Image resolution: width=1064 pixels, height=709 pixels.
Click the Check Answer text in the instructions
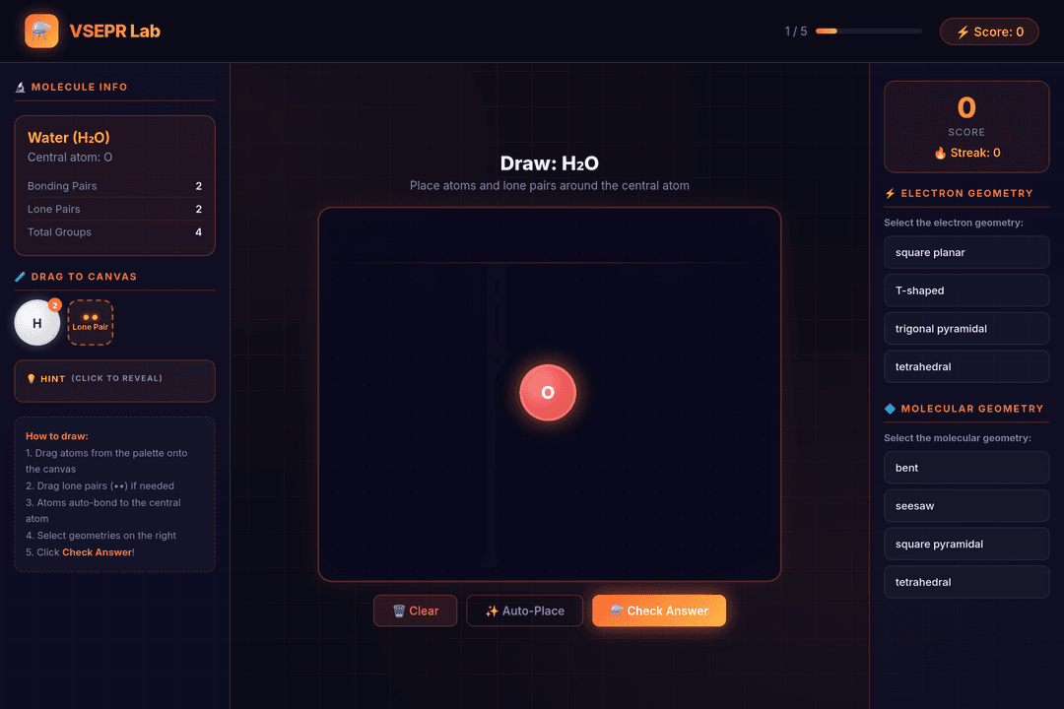(x=97, y=552)
